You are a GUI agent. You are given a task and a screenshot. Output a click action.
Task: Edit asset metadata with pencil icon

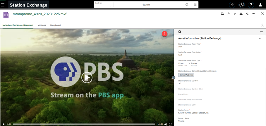pyautogui.click(x=235, y=14)
